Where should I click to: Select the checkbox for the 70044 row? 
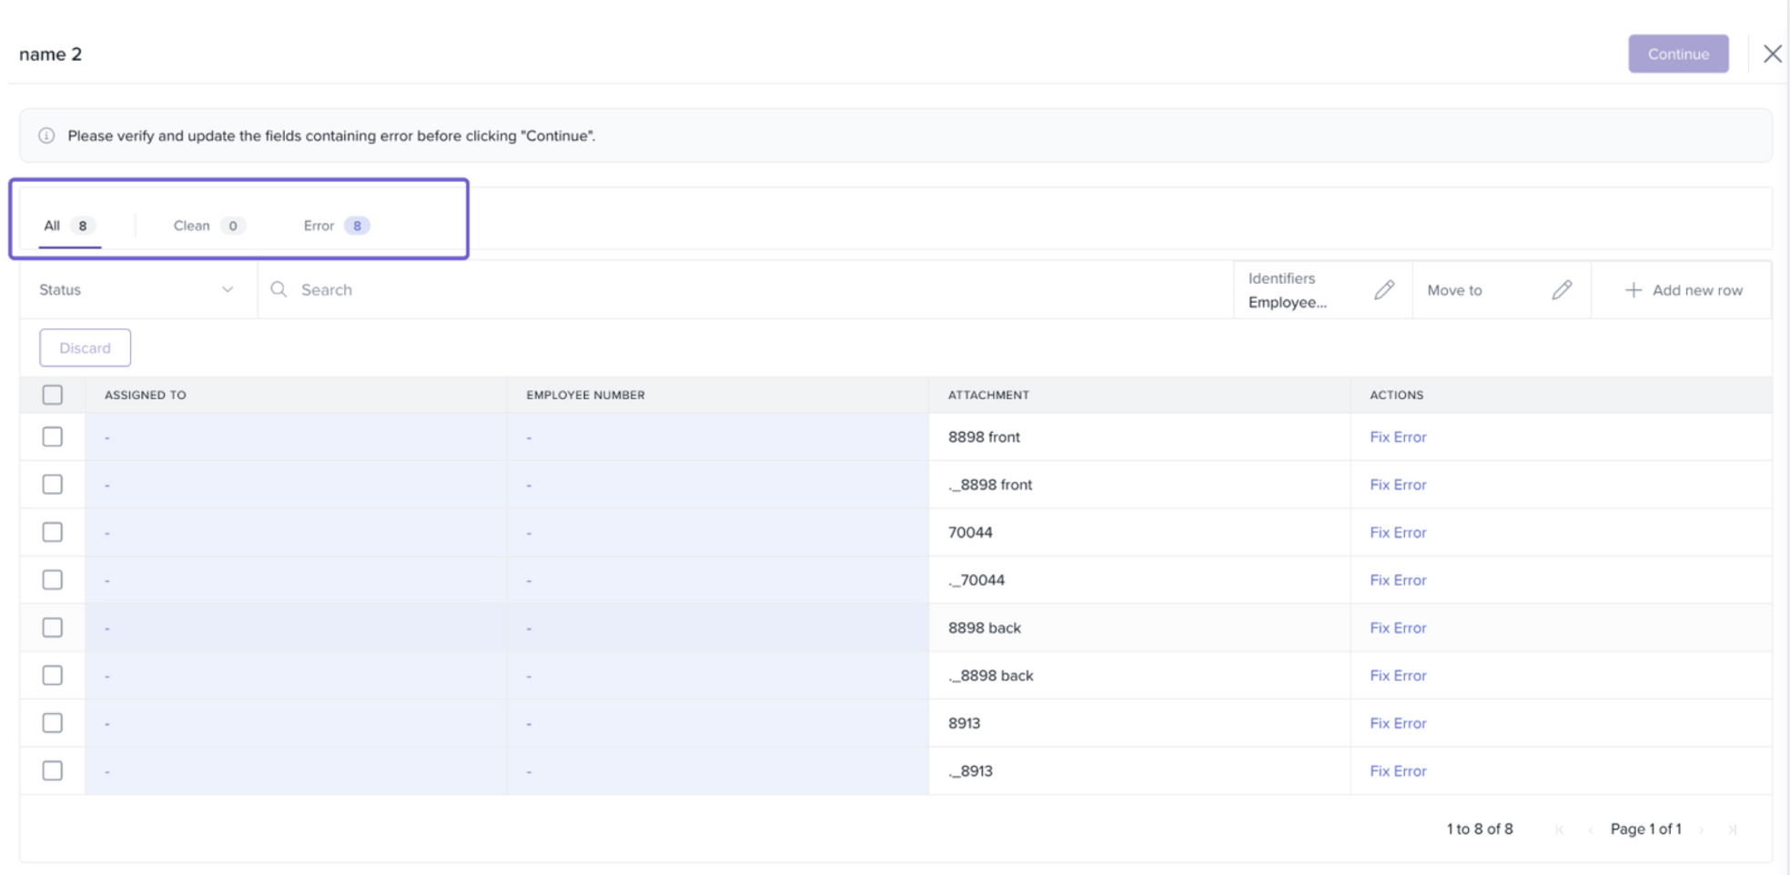pos(53,532)
